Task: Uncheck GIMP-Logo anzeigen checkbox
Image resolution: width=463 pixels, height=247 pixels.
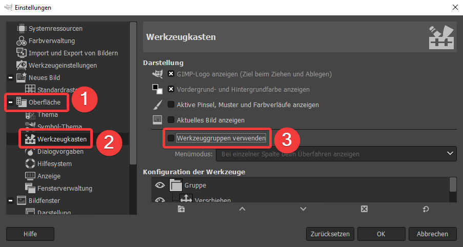Action: [x=171, y=74]
